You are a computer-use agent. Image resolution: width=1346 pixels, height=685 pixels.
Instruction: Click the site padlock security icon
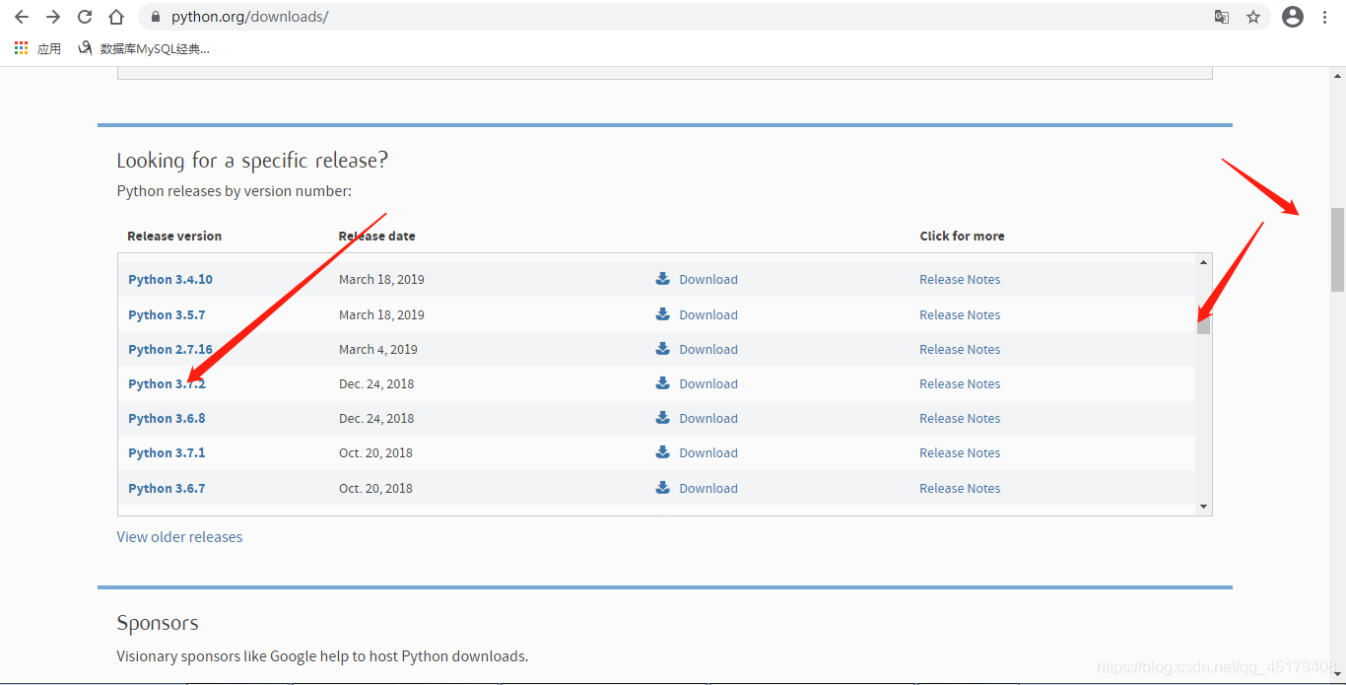click(x=156, y=17)
